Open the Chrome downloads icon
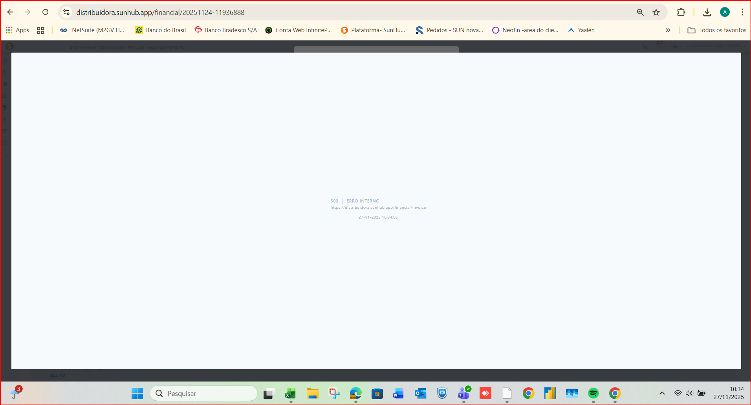Viewport: 751px width, 405px height. click(x=707, y=12)
